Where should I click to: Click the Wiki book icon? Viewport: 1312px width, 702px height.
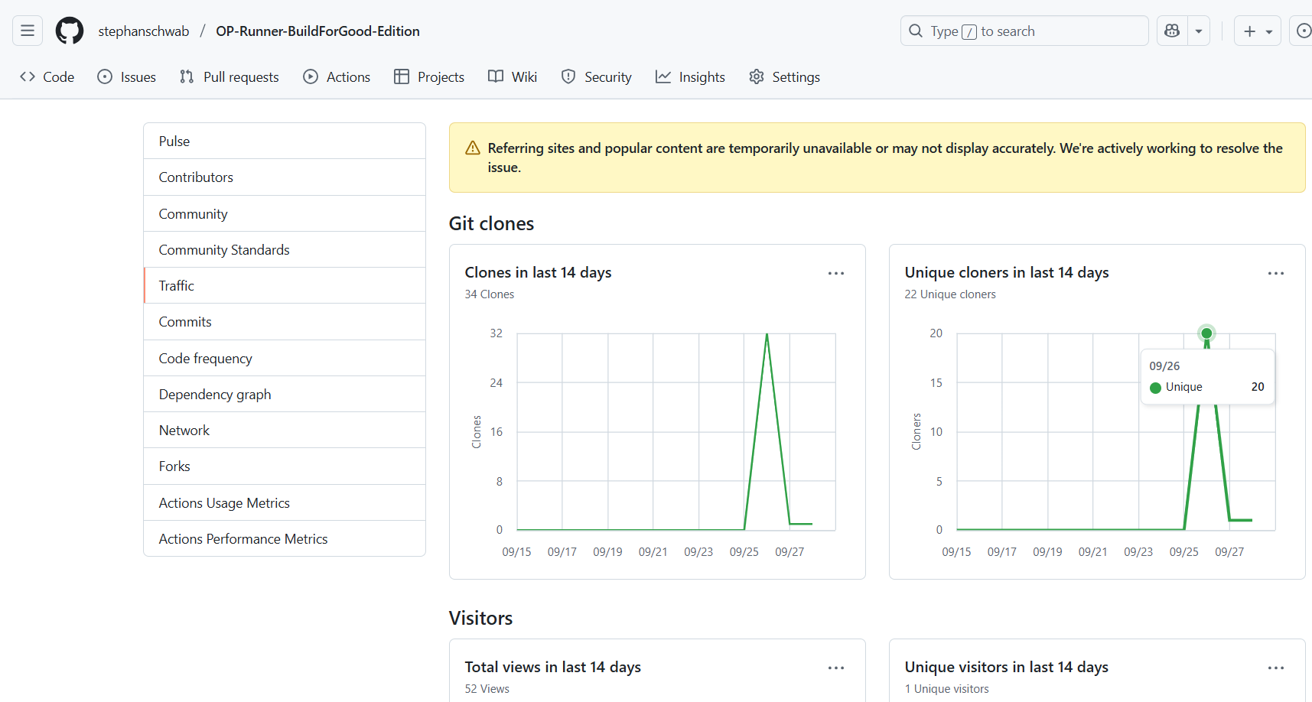tap(496, 77)
